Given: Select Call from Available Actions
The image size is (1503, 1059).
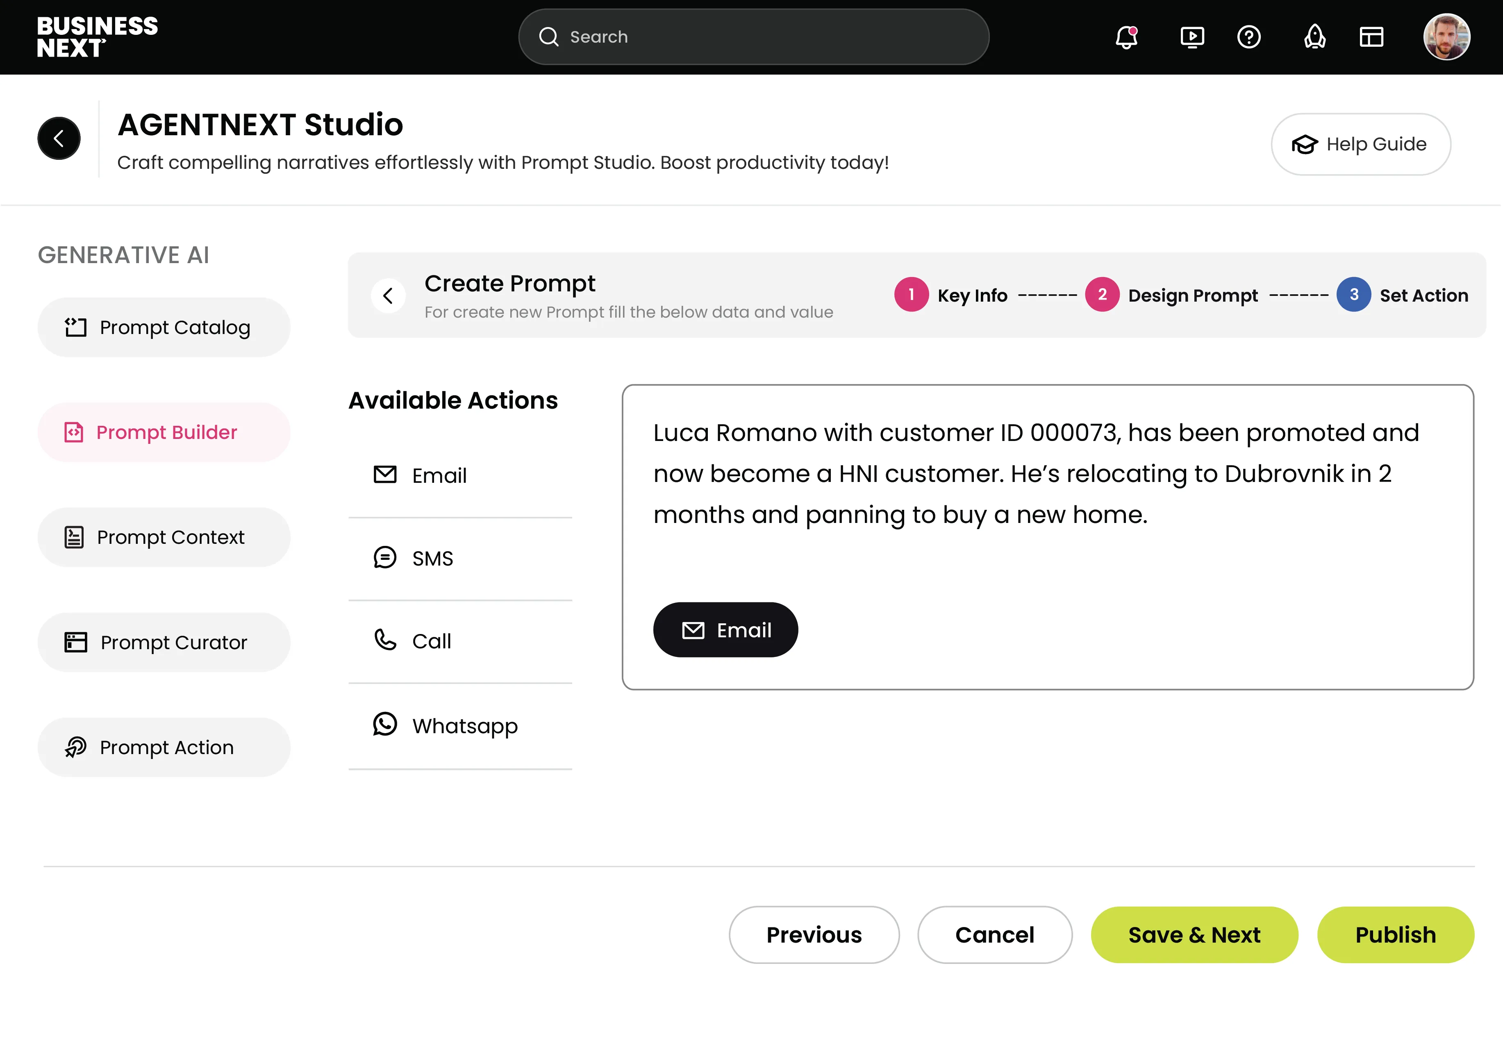Looking at the screenshot, I should [x=460, y=641].
